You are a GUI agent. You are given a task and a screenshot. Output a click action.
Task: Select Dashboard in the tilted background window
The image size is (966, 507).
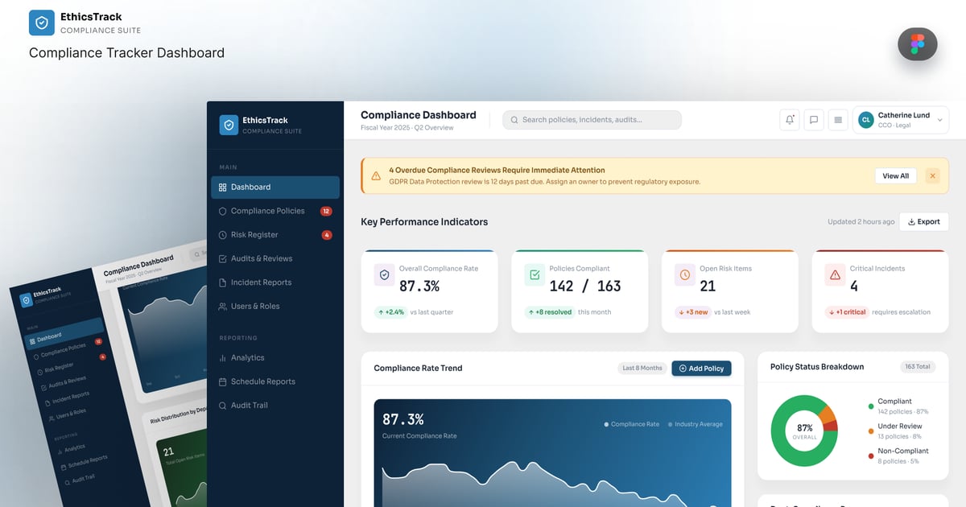coord(63,333)
